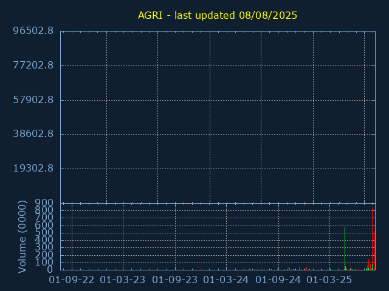Click the 19302.8 price axis label
Image resolution: width=389 pixels, height=291 pixels.
33,169
